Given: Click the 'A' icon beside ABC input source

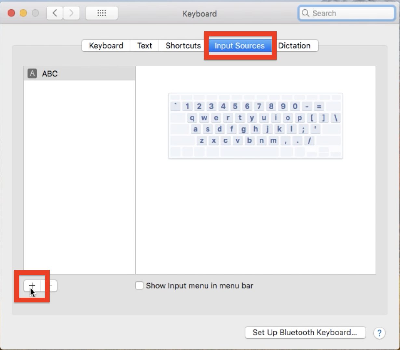Looking at the screenshot, I should [x=32, y=74].
